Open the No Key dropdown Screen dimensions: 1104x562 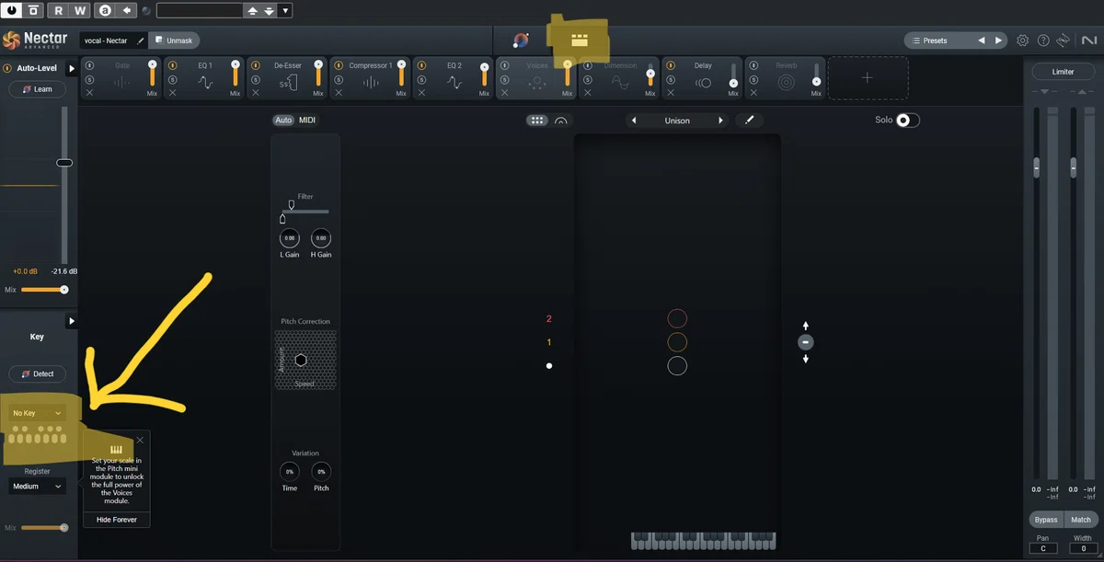click(x=37, y=413)
